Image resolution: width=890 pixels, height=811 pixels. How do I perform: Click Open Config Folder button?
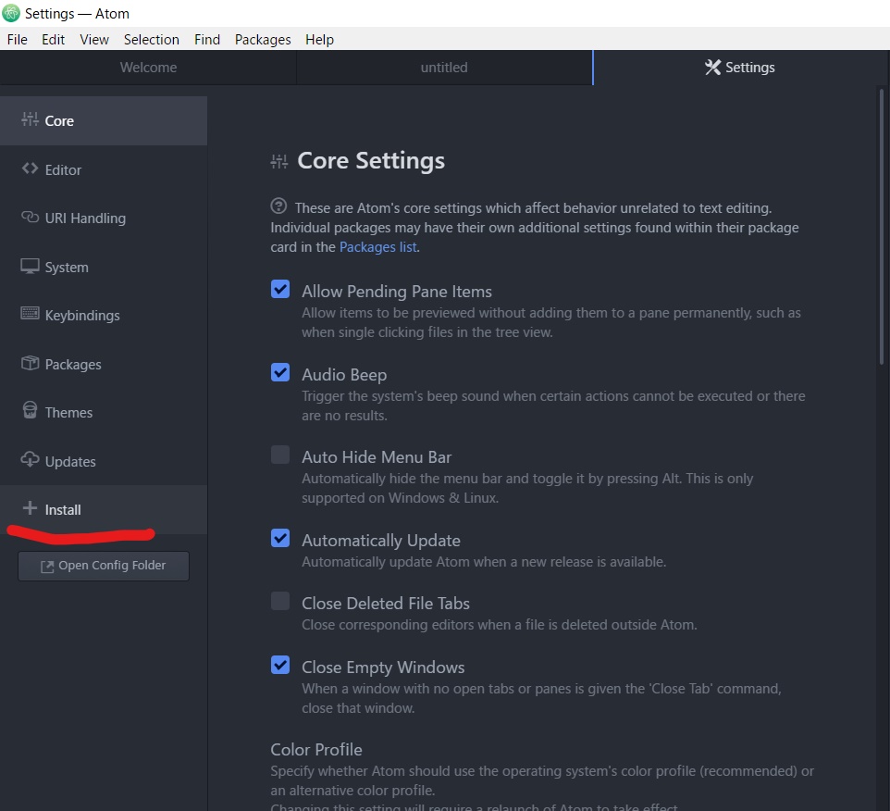click(x=104, y=567)
